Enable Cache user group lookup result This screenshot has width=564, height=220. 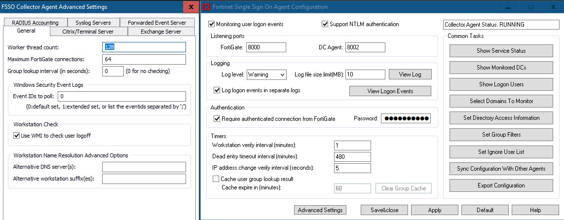216,179
